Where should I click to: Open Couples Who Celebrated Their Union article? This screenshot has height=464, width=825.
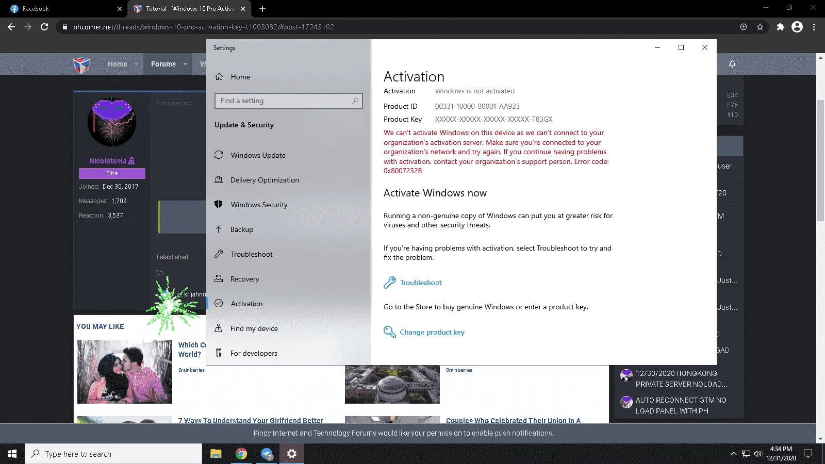coord(513,421)
